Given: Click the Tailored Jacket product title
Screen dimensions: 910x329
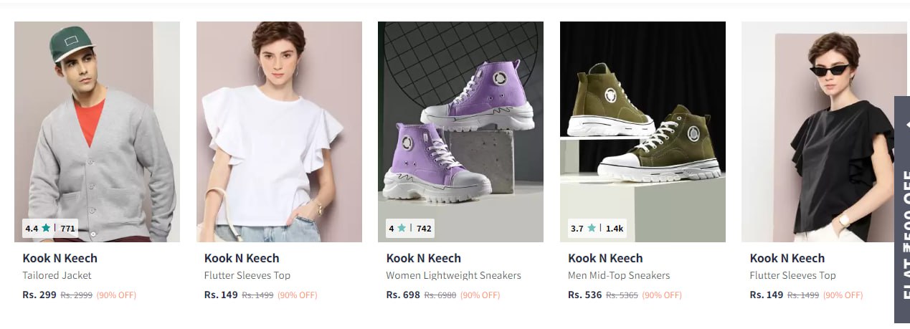Looking at the screenshot, I should point(57,275).
